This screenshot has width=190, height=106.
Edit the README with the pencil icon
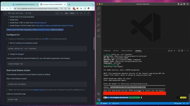point(85,13)
